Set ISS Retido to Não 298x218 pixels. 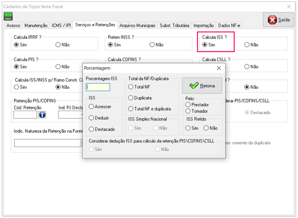pyautogui.click(x=206, y=128)
